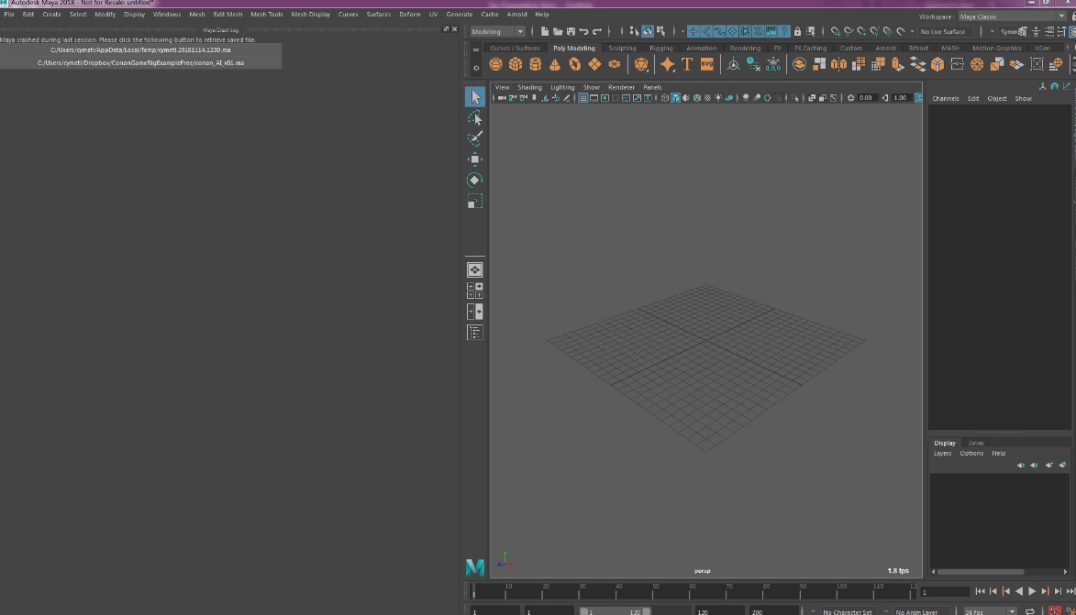Screen dimensions: 1076x615
Task: Click Create new layer icon in layer editor
Action: [1049, 465]
